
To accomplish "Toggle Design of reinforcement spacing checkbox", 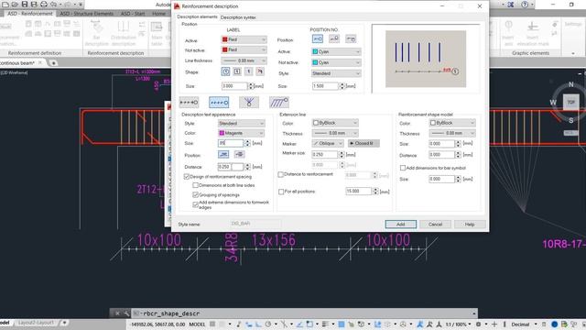I will [x=187, y=177].
